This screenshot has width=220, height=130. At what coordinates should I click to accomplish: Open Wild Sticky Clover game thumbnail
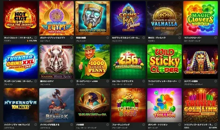[x=164, y=62]
